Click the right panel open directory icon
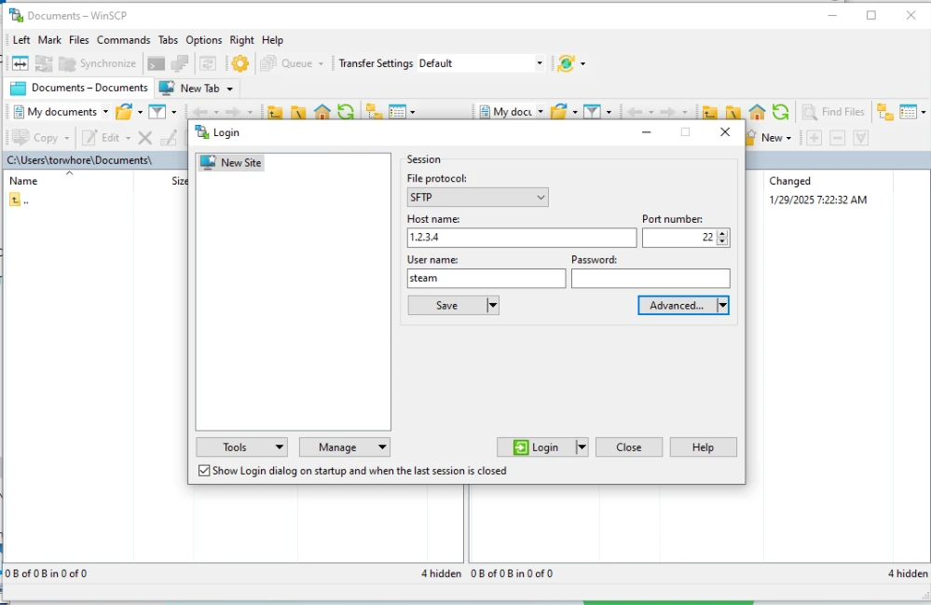931x605 pixels. point(559,112)
